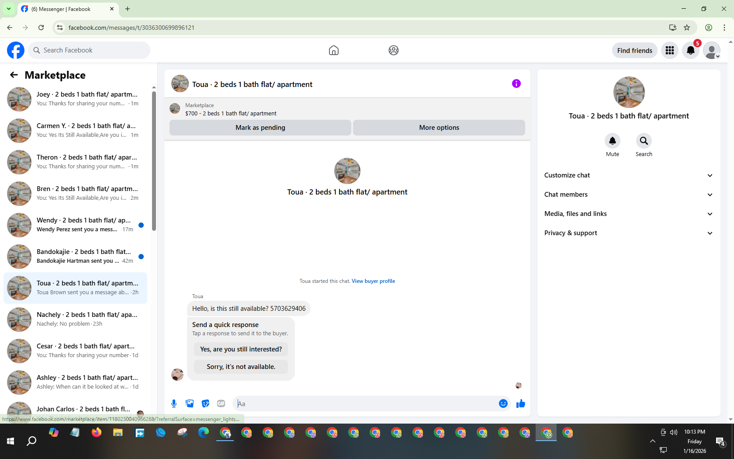Expand Media, files and links section

(x=629, y=214)
